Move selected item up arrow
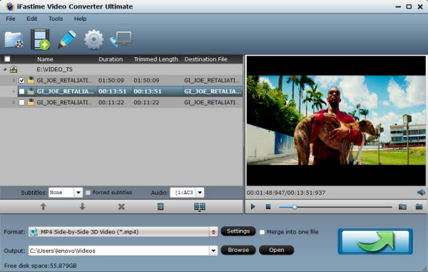The width and height of the screenshot is (428, 272). [43, 207]
